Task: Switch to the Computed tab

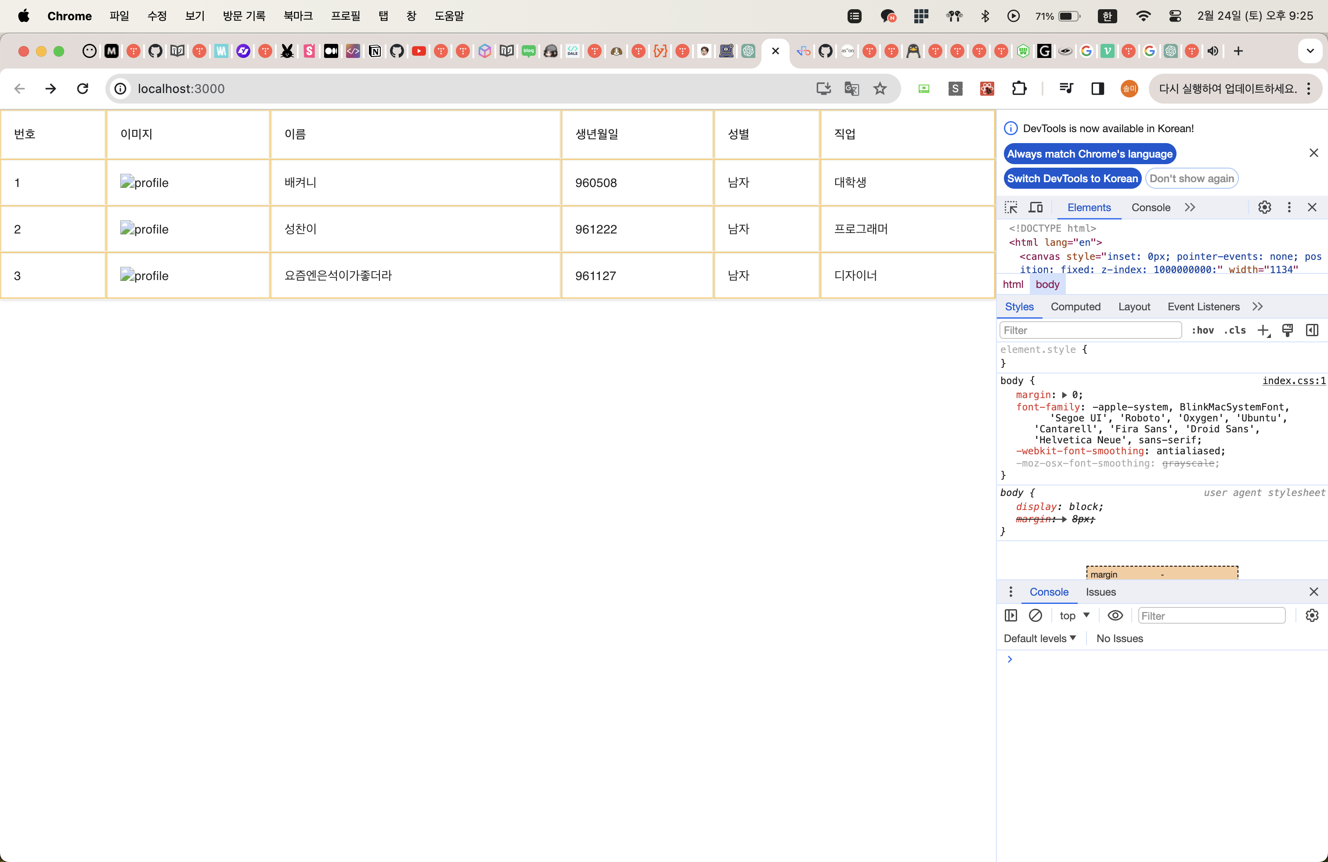Action: (x=1075, y=307)
